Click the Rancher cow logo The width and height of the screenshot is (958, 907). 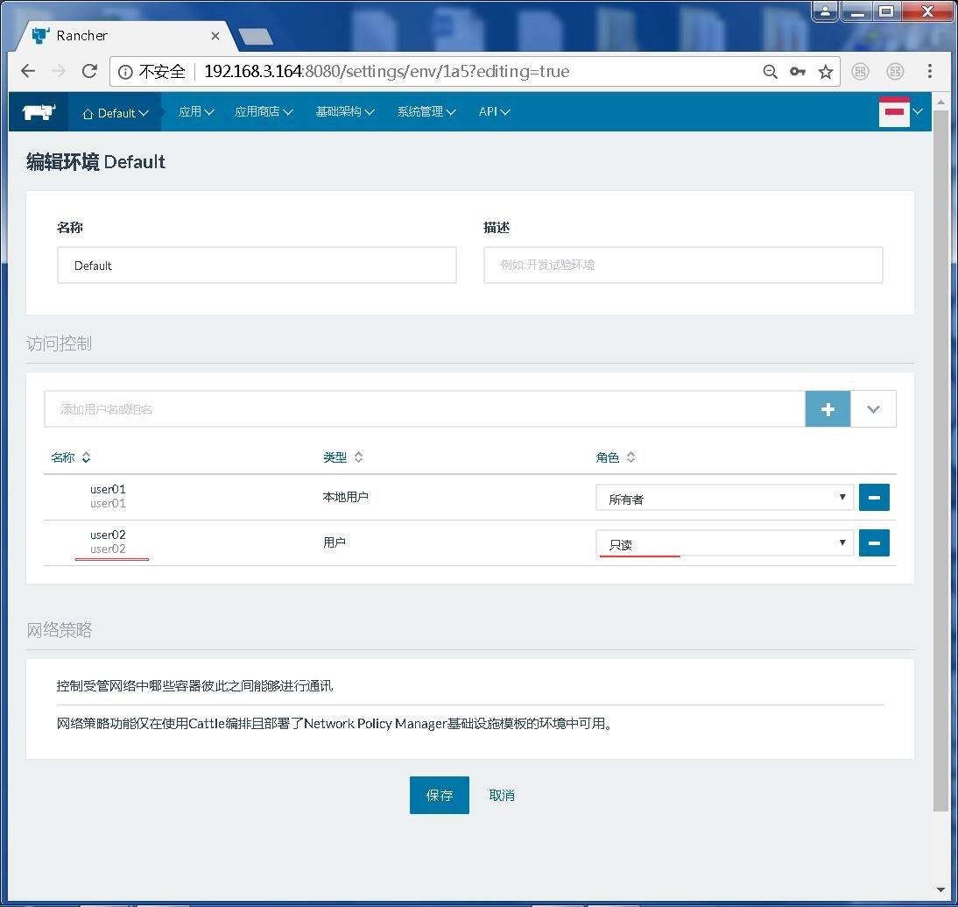(x=38, y=111)
